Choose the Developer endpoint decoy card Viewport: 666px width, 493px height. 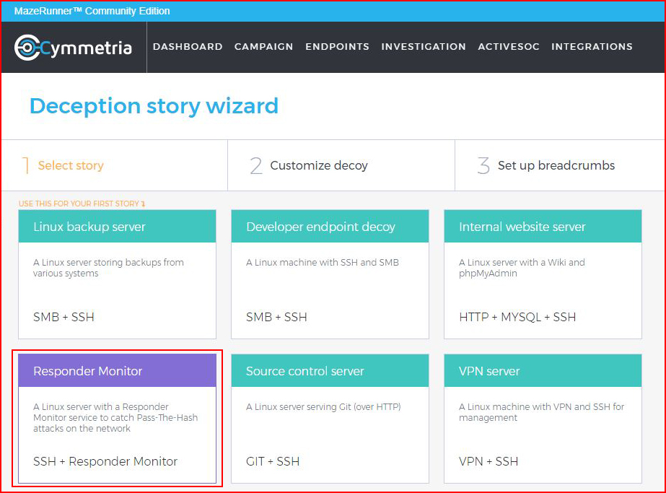tap(330, 274)
